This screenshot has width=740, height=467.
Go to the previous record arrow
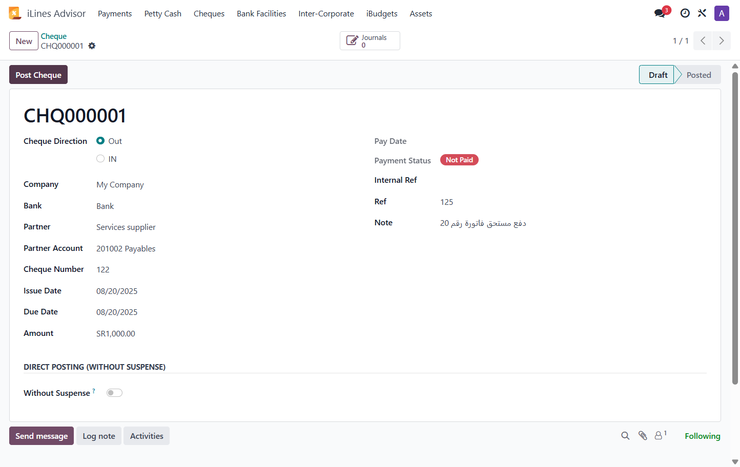click(x=703, y=41)
